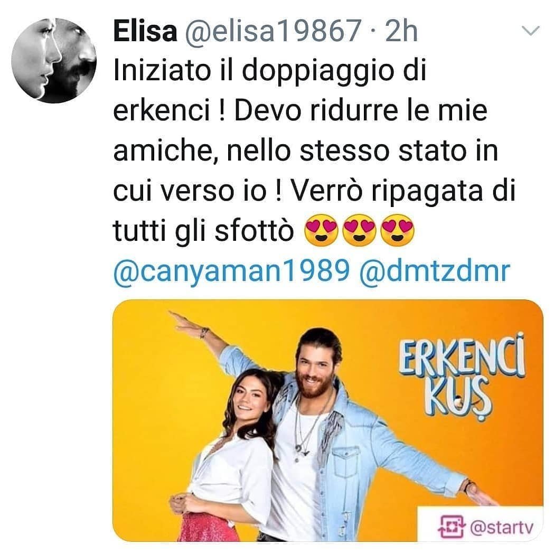554x554 pixels.
Task: Open the attached orange poster image
Action: pos(328,420)
